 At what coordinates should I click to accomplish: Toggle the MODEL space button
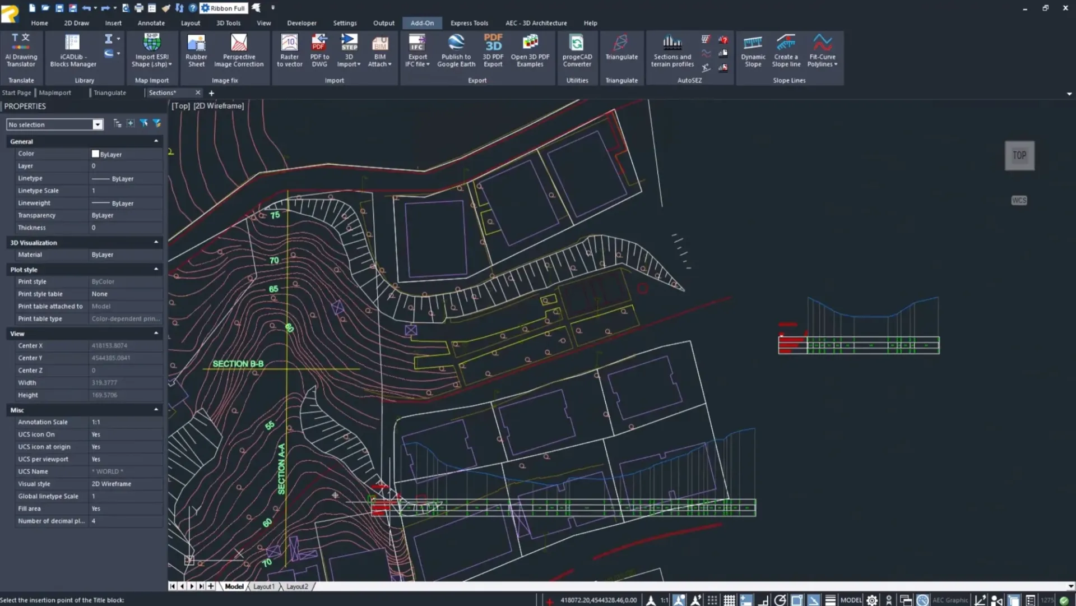(852, 599)
